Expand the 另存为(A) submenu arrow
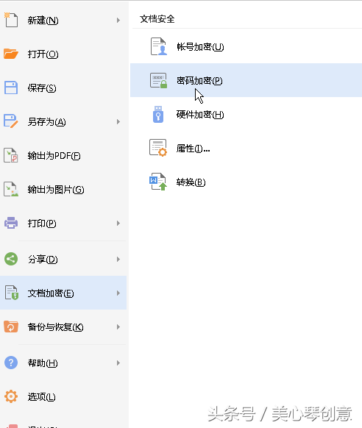The image size is (362, 428). pos(118,122)
